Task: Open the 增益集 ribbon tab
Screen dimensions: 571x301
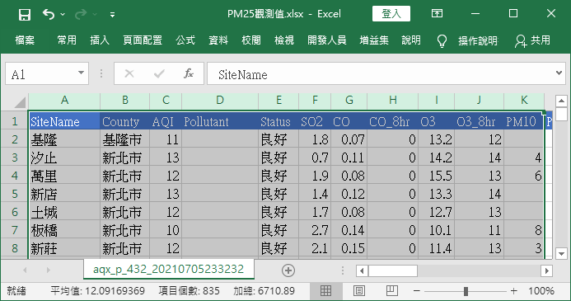Action: 374,40
